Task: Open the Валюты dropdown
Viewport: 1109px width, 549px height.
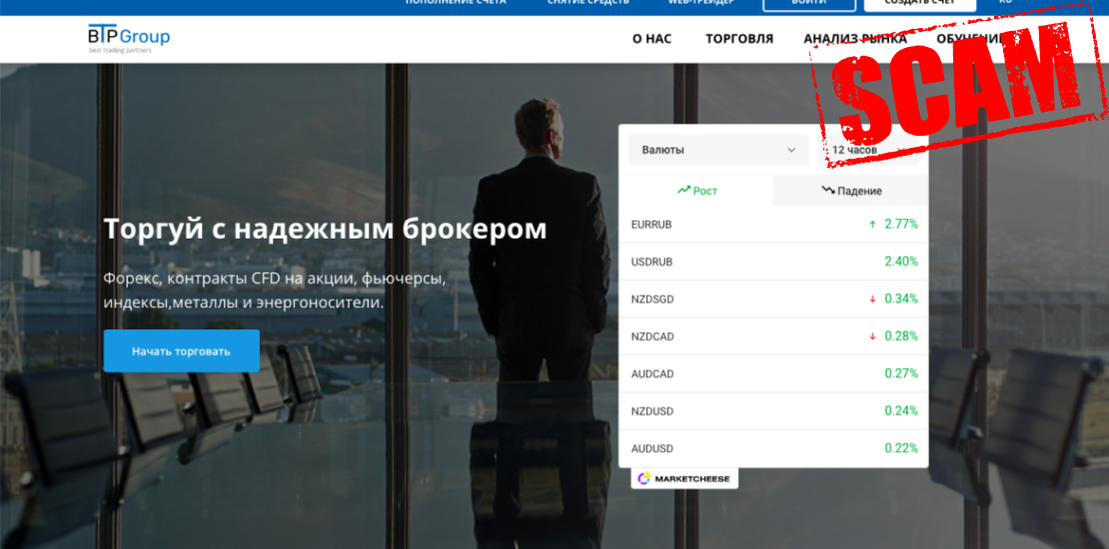Action: tap(718, 150)
